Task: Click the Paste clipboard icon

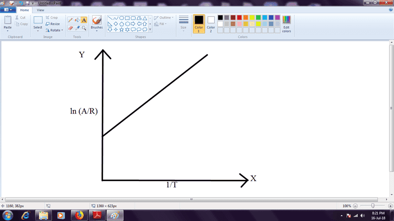Action: [7, 20]
